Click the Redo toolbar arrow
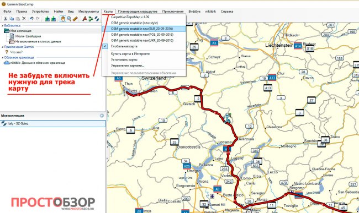Screen dimensions: 359x213 pos(38,19)
